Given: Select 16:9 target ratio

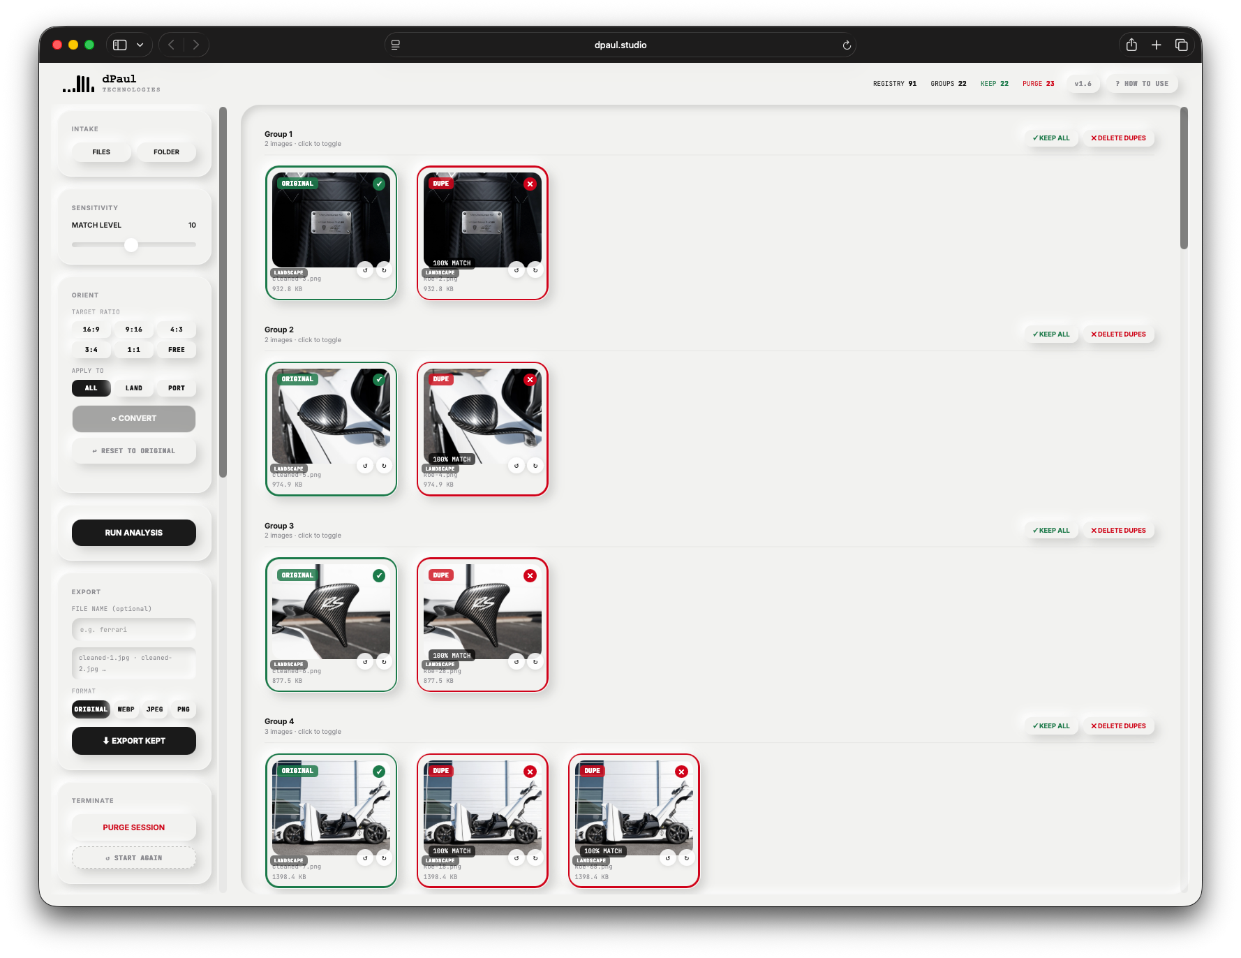Looking at the screenshot, I should [91, 330].
